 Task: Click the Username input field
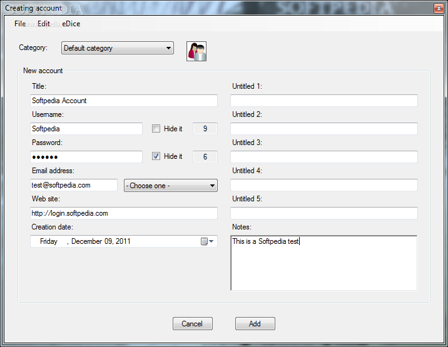[x=86, y=129]
